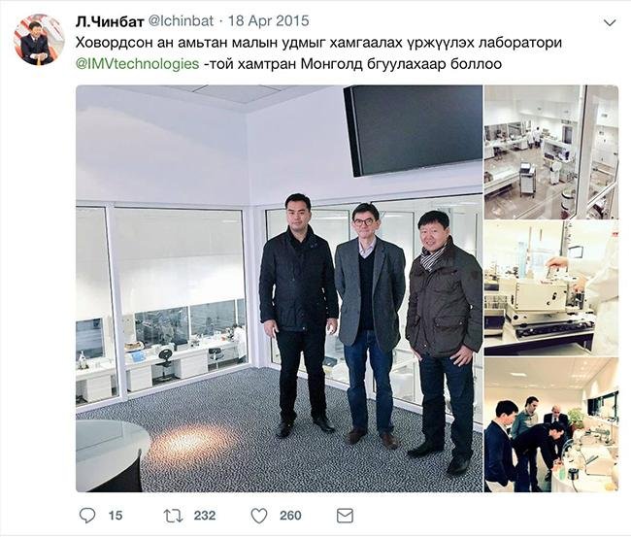
Task: Open the tweet options chevron dropdown
Action: [610, 23]
